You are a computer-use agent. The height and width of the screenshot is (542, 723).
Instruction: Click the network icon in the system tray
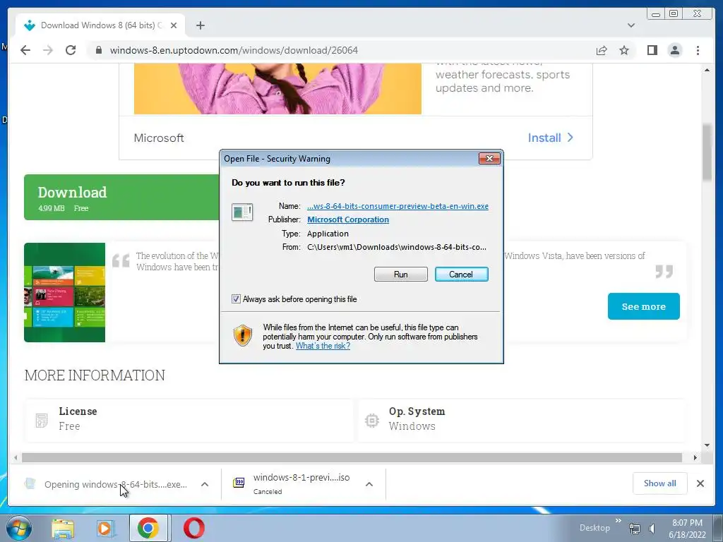(635, 528)
